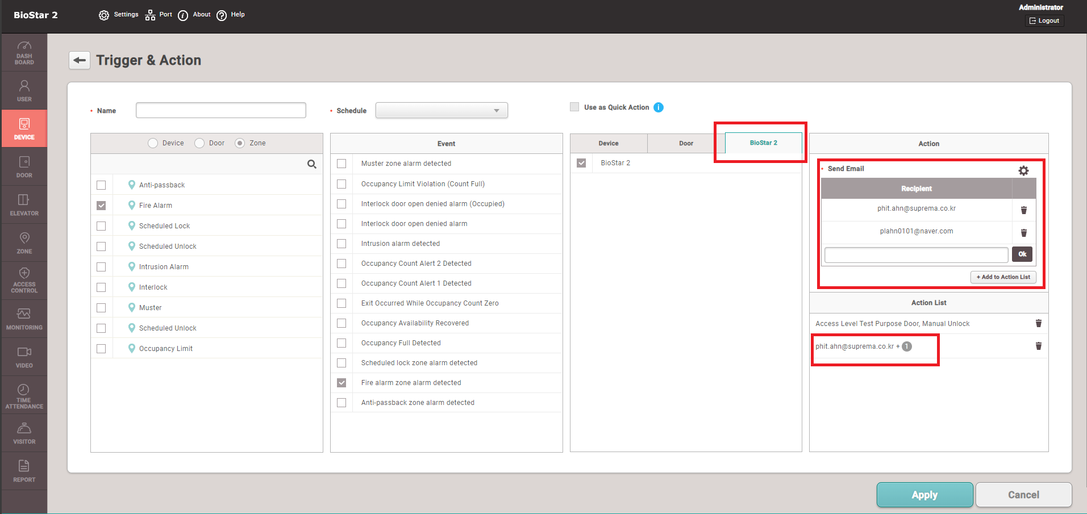Open About from the top bar
The height and width of the screenshot is (514, 1087).
(194, 15)
